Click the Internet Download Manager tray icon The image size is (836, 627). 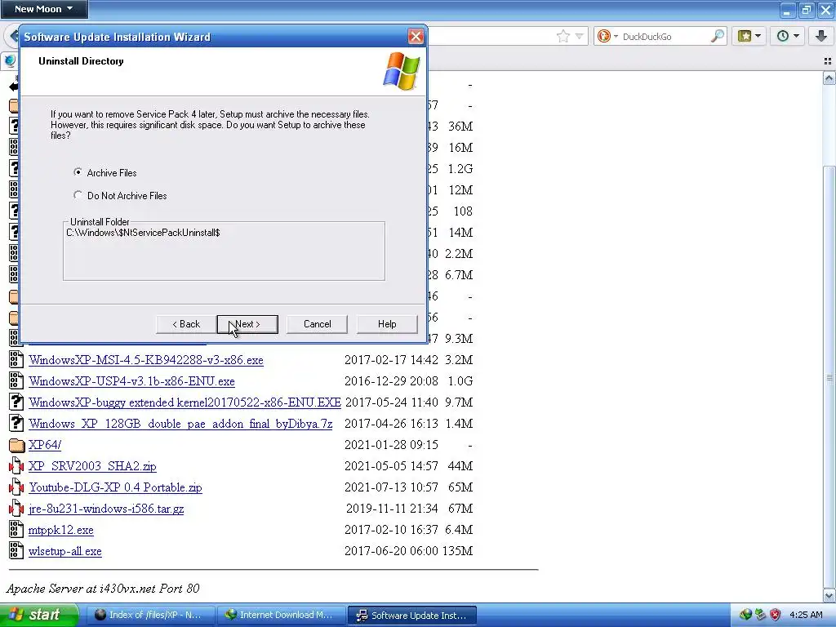click(x=745, y=615)
